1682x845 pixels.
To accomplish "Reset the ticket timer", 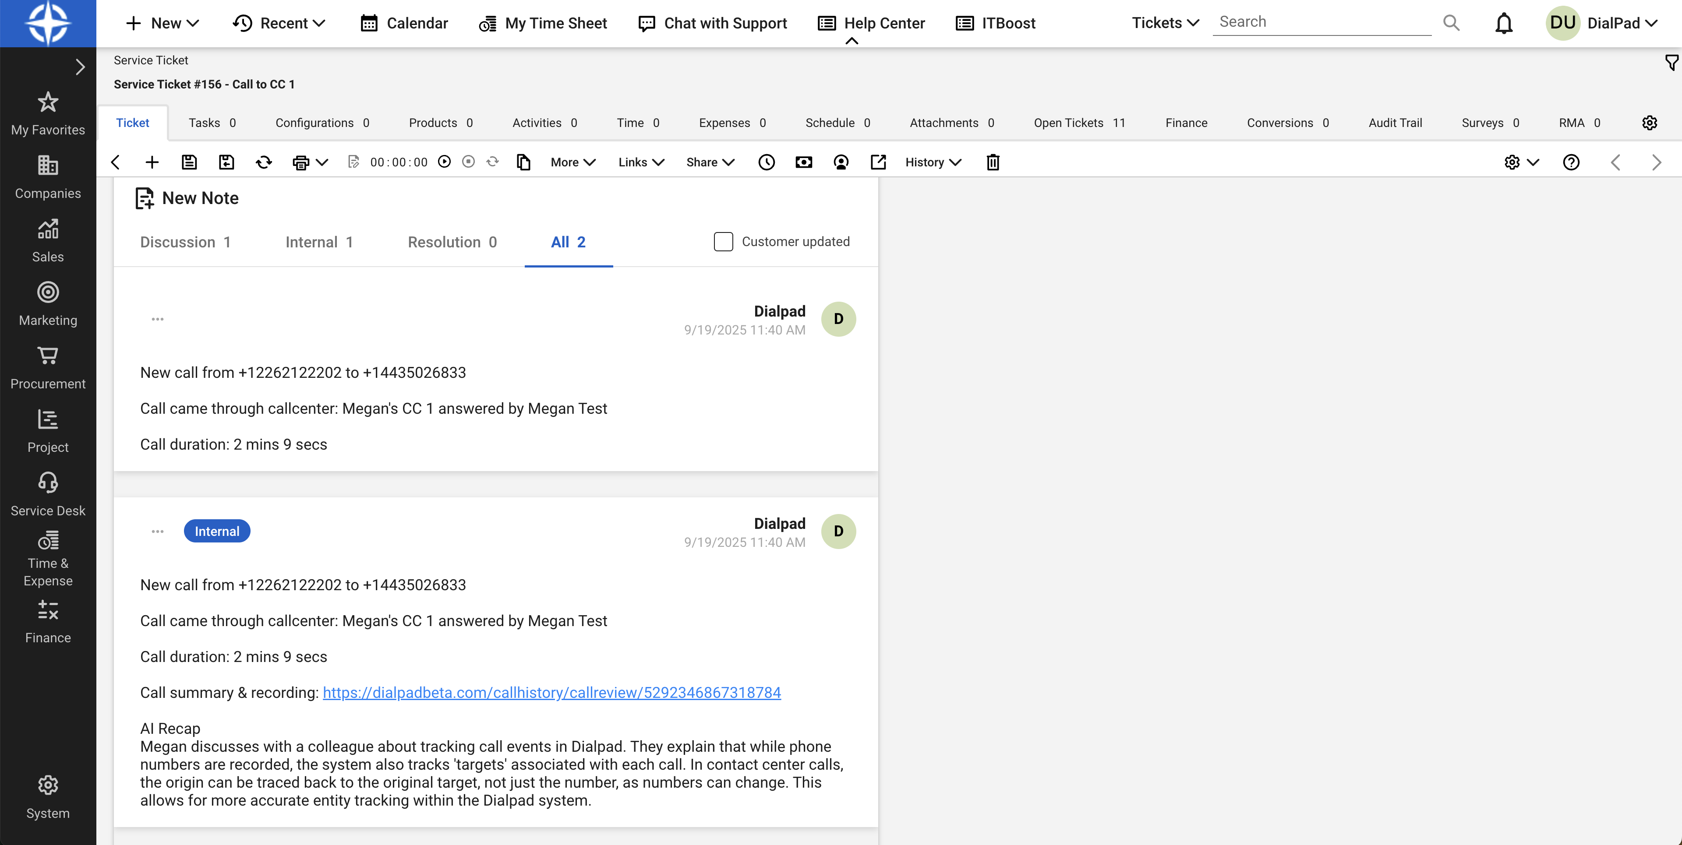I will coord(493,161).
